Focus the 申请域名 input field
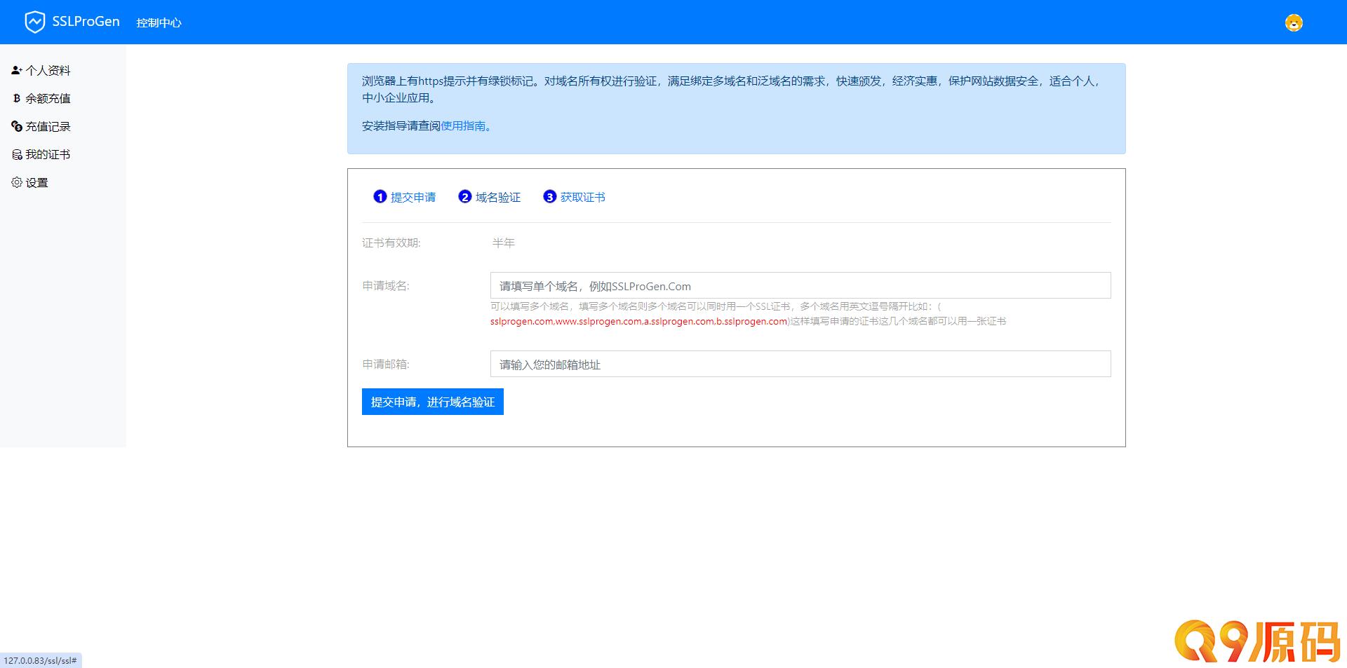 point(800,285)
